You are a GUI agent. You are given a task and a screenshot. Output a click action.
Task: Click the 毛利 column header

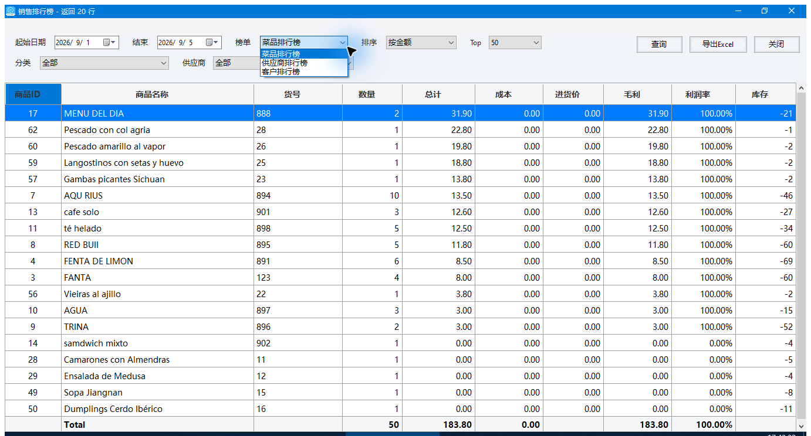[637, 94]
